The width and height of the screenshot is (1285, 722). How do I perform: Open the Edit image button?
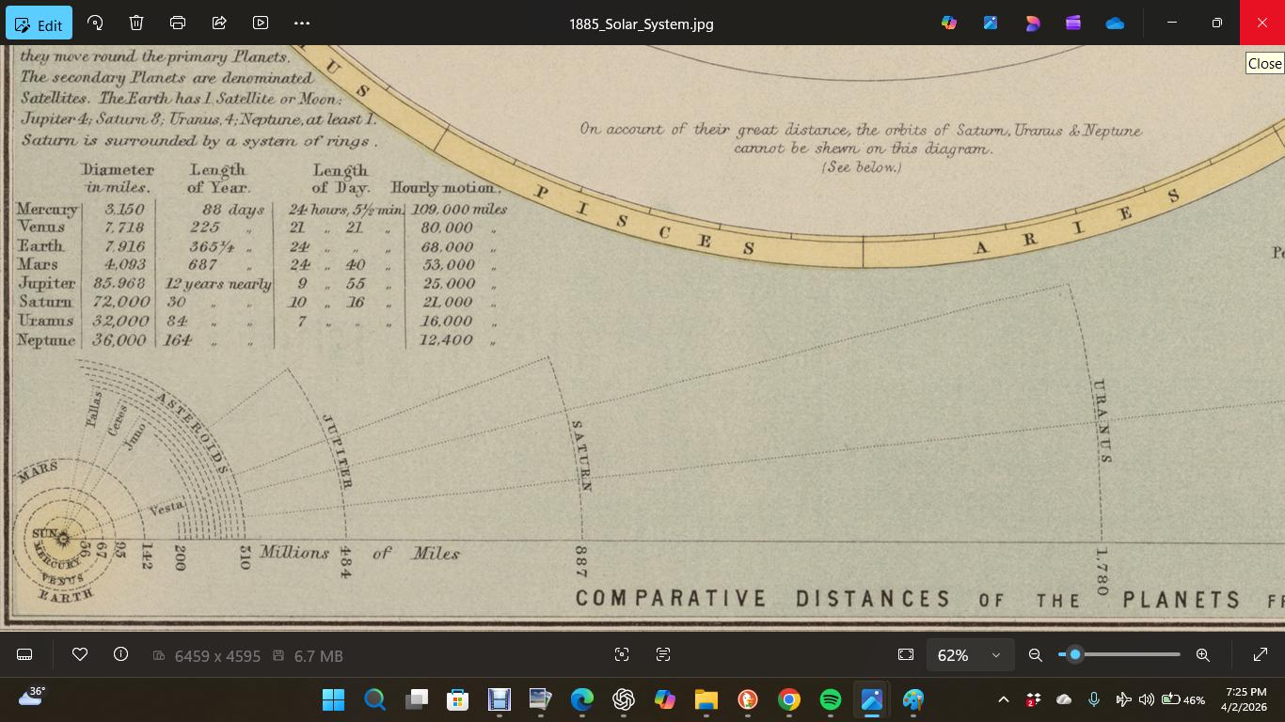[39, 24]
